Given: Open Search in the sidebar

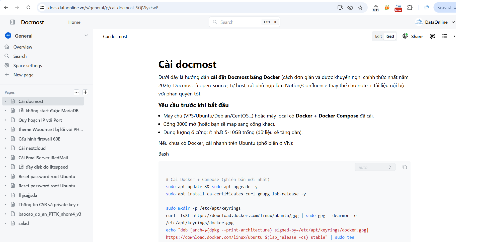Looking at the screenshot, I should click(x=20, y=56).
